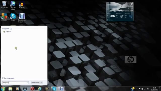This screenshot has width=161, height=91.
Task: Click Saturday forecast in weather gadget
Action: pyautogui.click(x=120, y=16)
